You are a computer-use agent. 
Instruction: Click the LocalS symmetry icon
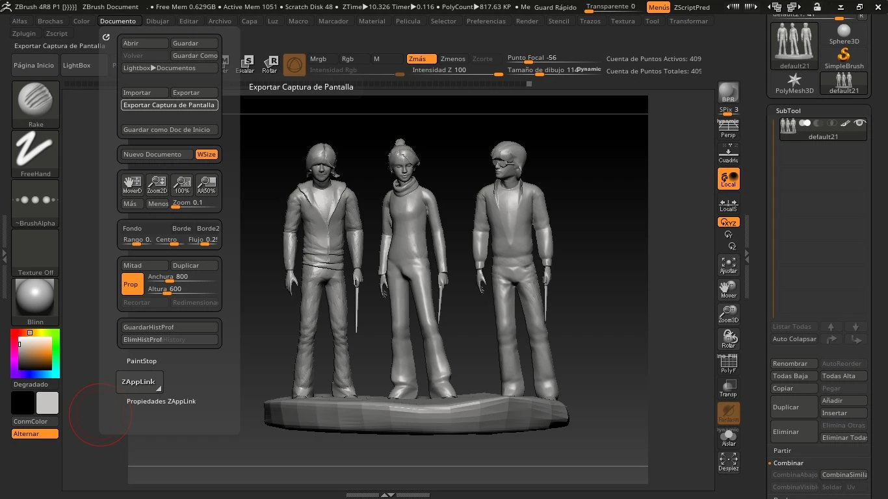click(728, 203)
